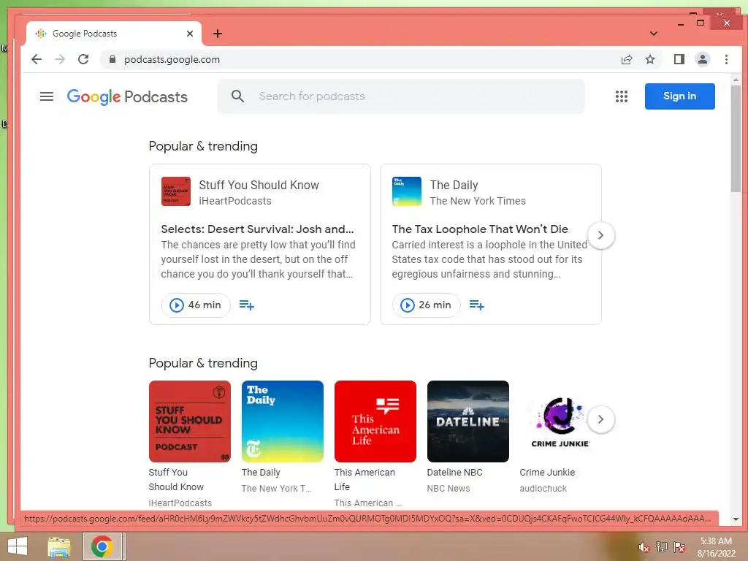The image size is (748, 561).
Task: Bookmark this tab with the star
Action: [x=649, y=59]
